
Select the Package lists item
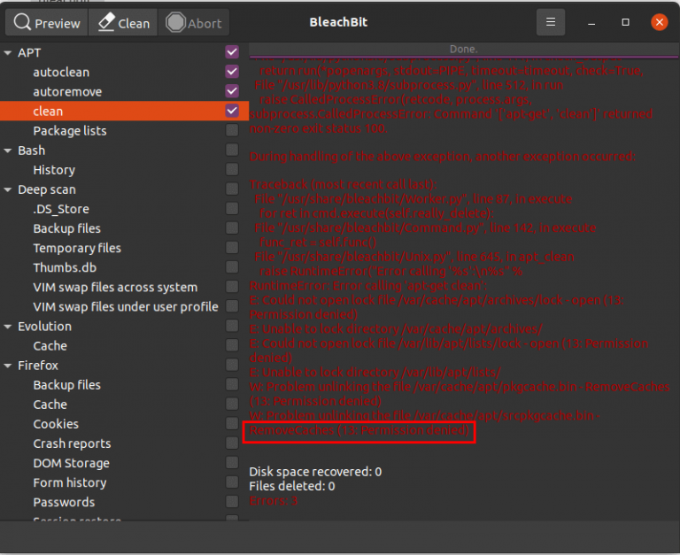(70, 131)
